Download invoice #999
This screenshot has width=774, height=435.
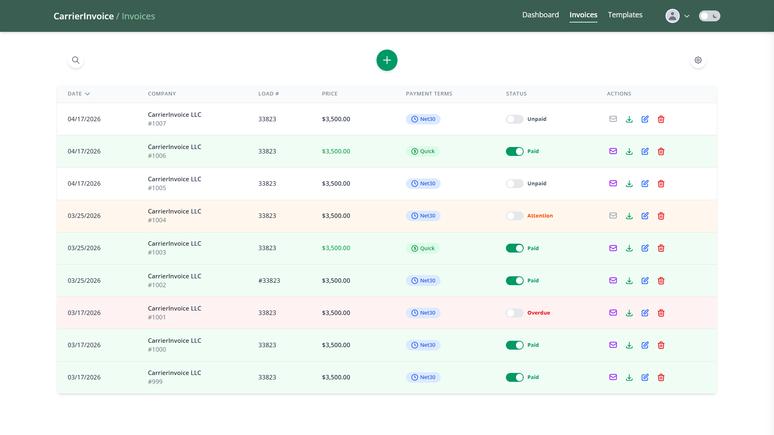click(x=629, y=377)
